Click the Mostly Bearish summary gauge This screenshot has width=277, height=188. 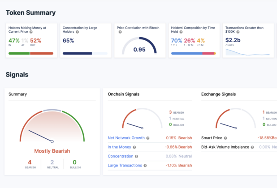click(x=52, y=126)
